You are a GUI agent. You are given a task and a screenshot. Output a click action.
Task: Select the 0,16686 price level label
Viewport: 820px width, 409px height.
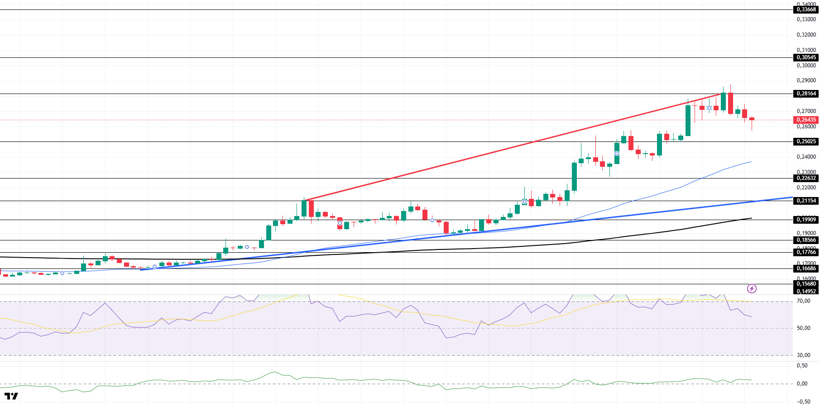pos(806,268)
